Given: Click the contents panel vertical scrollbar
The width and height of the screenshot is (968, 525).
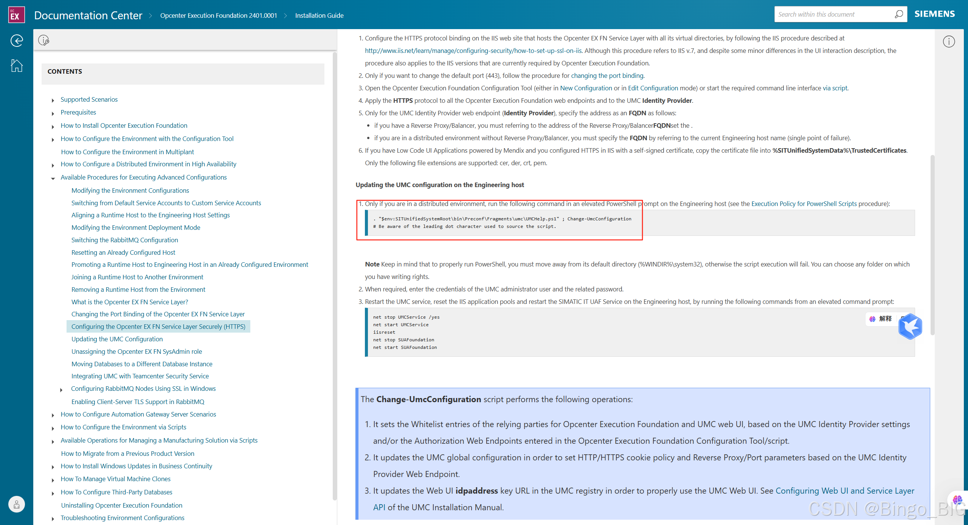Looking at the screenshot, I should [335, 276].
